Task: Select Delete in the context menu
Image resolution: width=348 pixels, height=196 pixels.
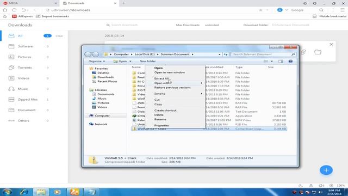Action: (x=159, y=115)
